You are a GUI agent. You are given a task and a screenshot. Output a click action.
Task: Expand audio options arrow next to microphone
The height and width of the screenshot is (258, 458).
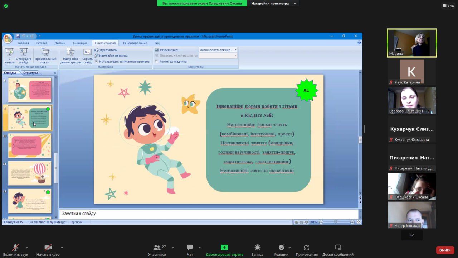(x=26, y=247)
